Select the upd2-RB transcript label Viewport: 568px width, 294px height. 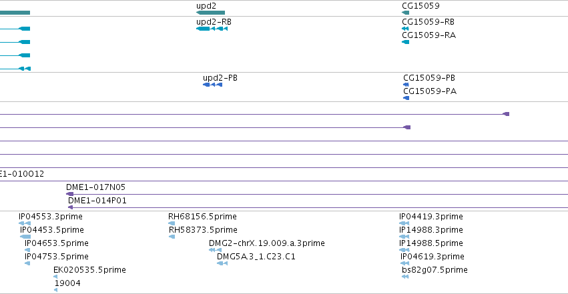[214, 22]
